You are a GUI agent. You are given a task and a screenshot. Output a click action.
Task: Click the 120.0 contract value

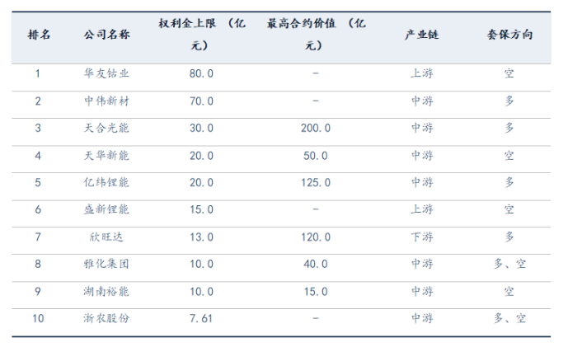(x=316, y=237)
